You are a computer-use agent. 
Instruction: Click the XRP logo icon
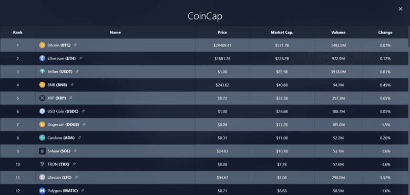pos(42,98)
